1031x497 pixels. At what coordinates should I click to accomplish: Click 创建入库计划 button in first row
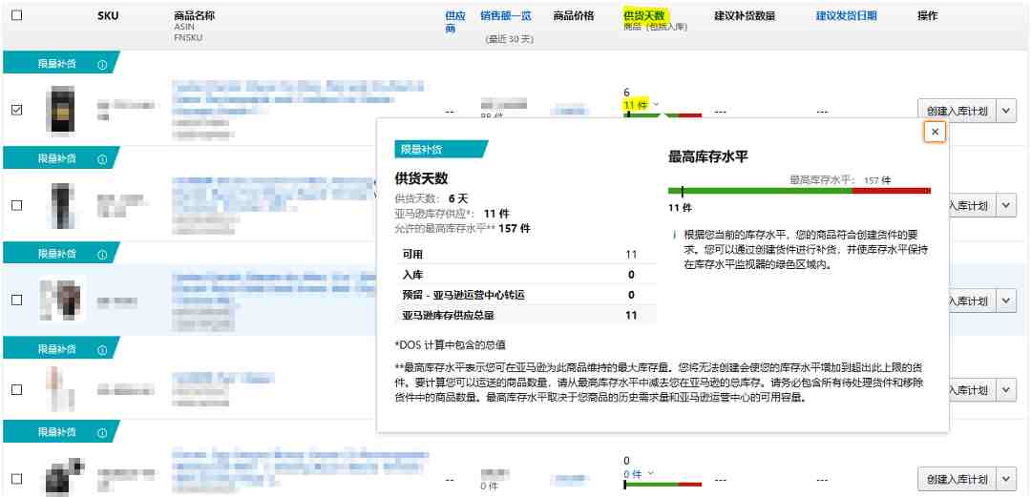[957, 111]
